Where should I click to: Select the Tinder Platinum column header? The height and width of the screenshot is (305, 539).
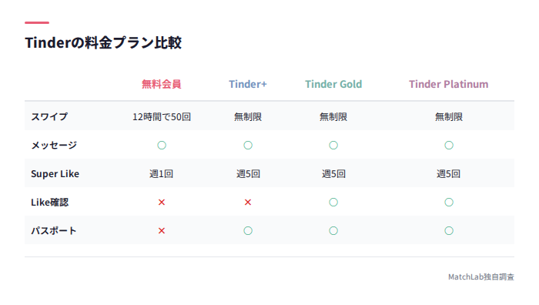pyautogui.click(x=449, y=84)
